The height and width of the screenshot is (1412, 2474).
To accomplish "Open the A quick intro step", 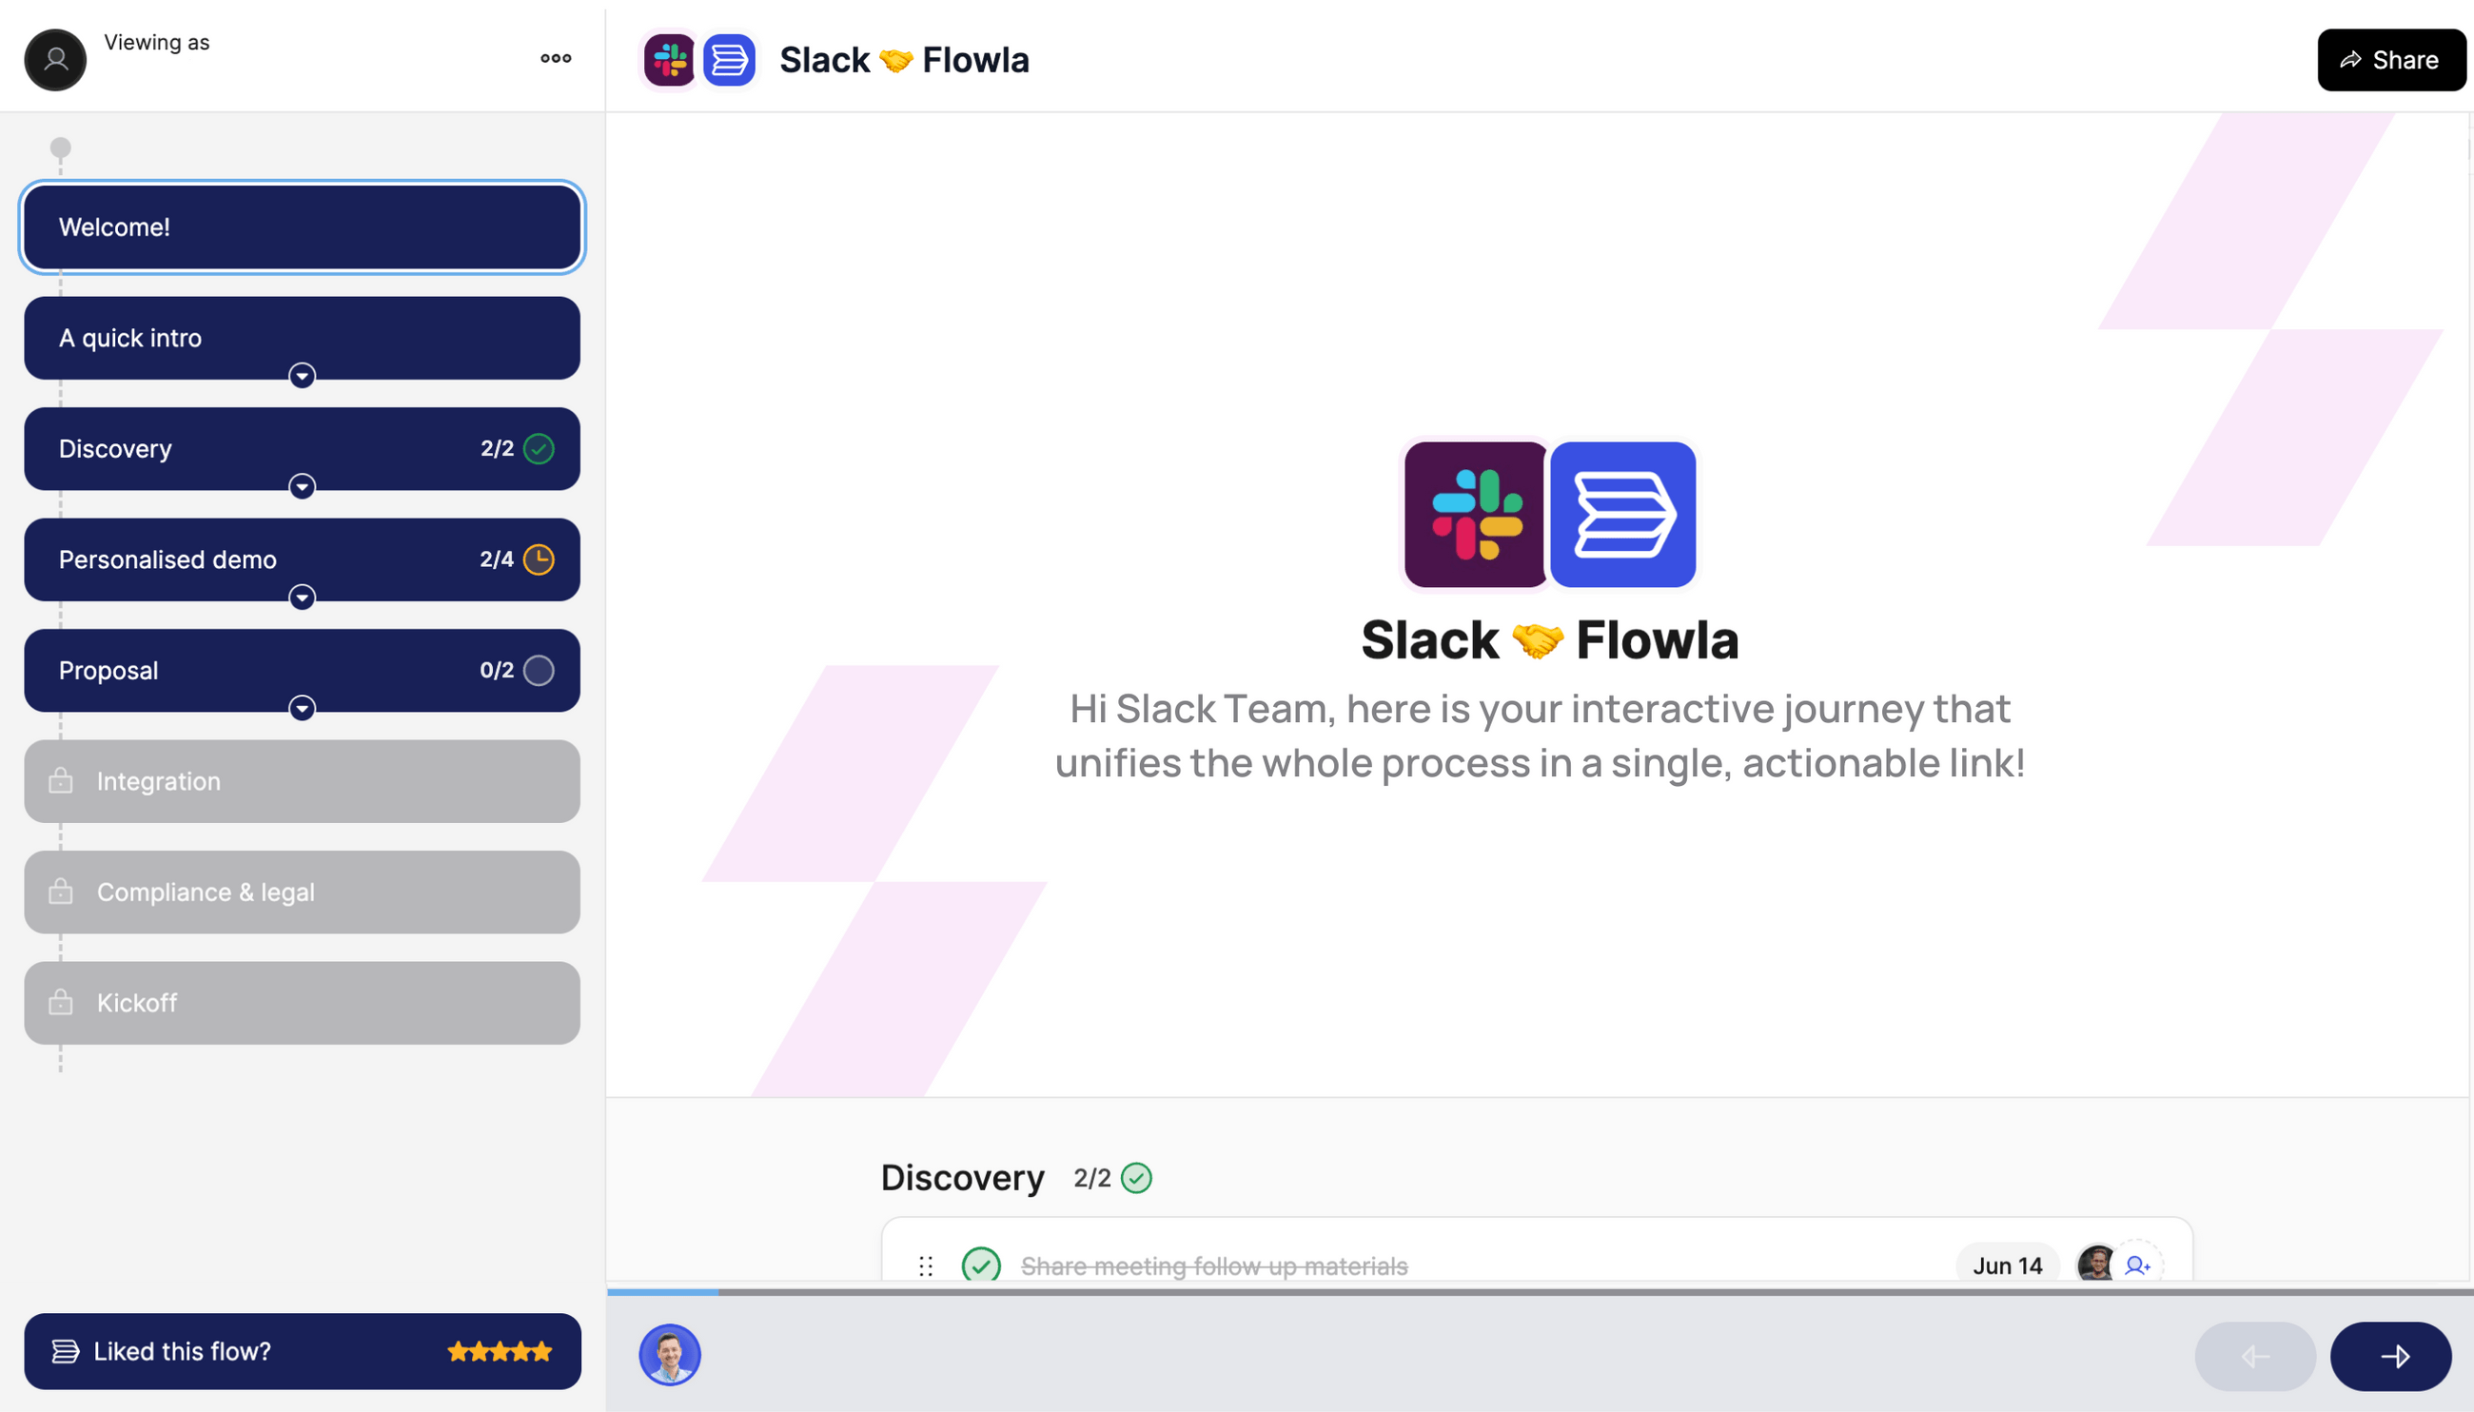I will coord(302,338).
